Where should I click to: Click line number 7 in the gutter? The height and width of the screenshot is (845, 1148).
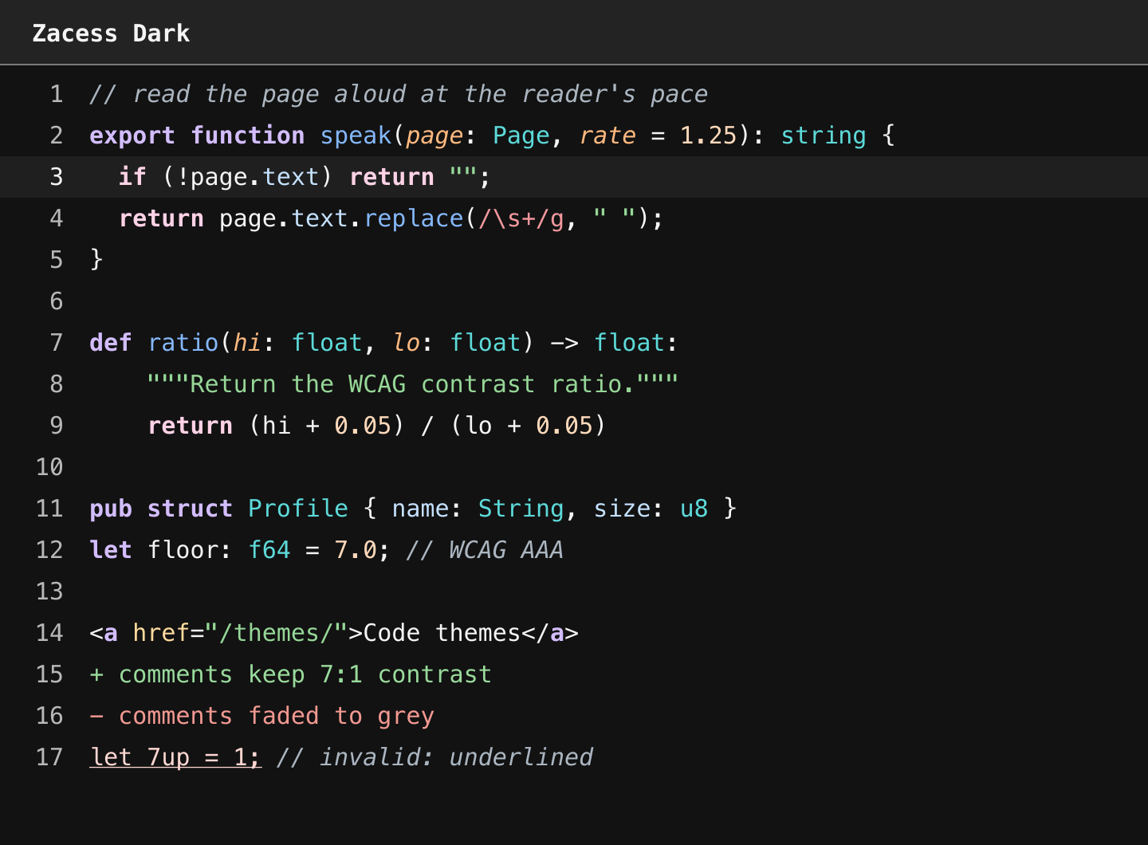(56, 343)
